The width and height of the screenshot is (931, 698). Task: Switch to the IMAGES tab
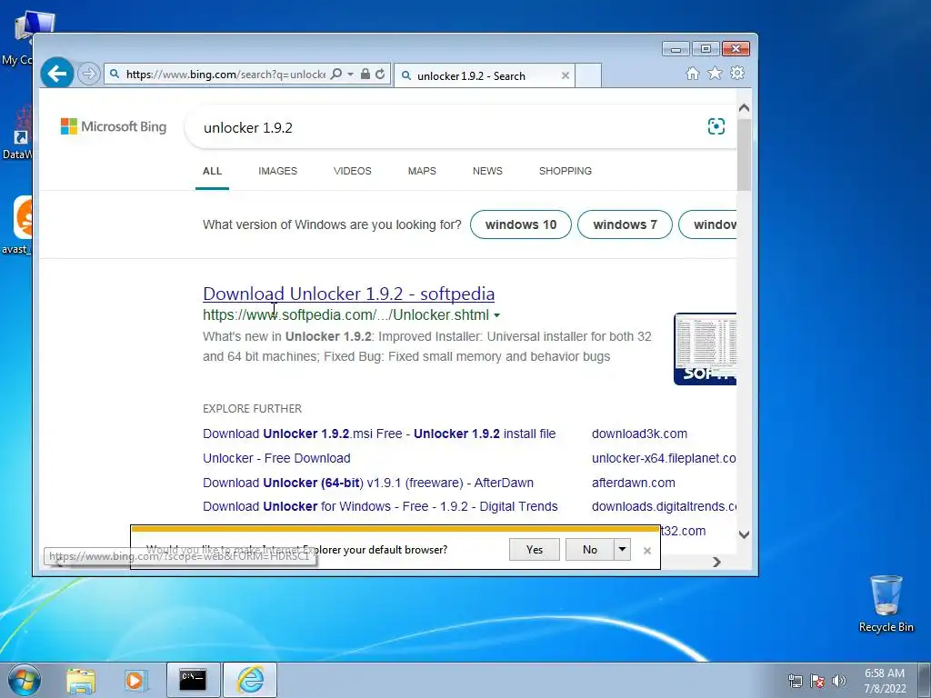pos(278,171)
